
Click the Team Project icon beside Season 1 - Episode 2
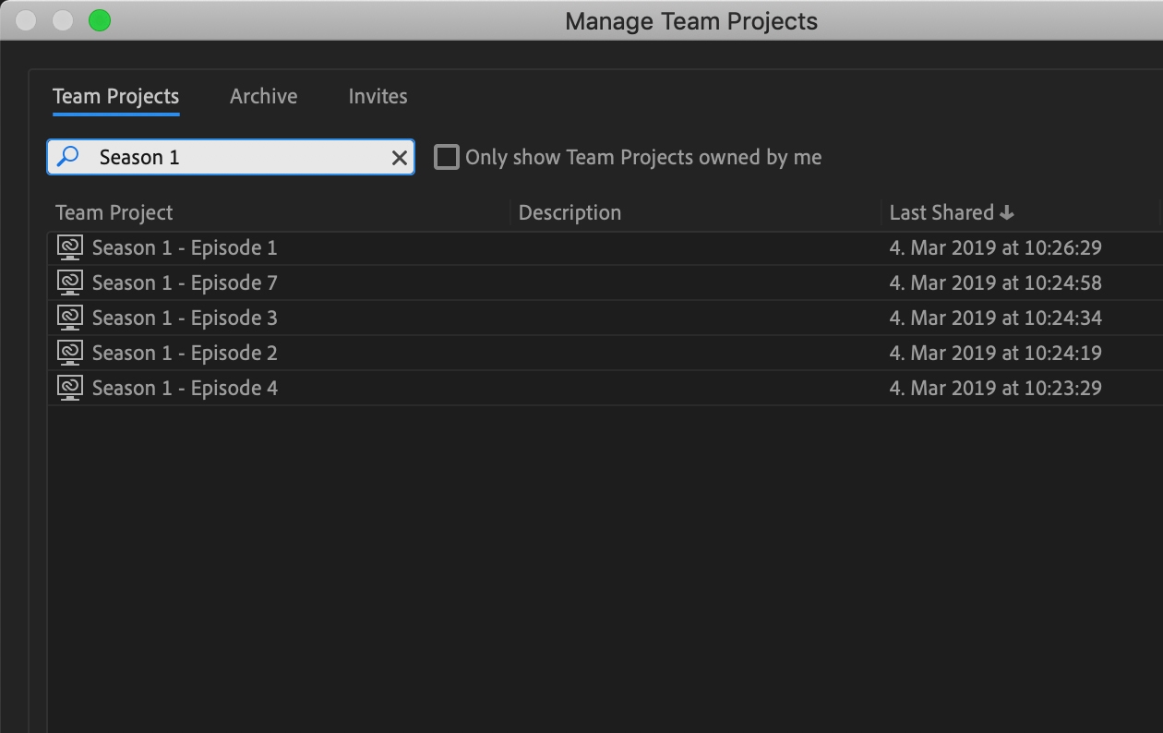(69, 353)
